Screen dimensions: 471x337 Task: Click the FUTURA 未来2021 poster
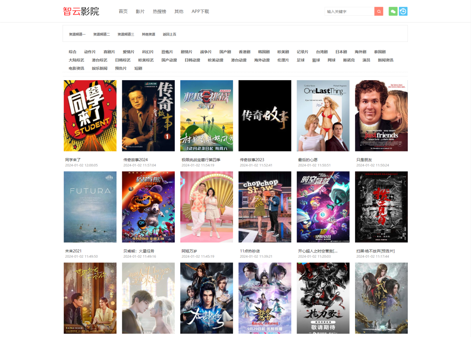click(x=90, y=207)
